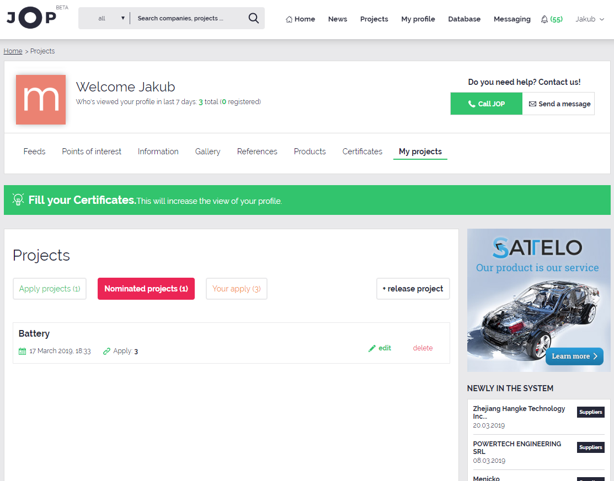Open the Gallery tab

tap(207, 152)
